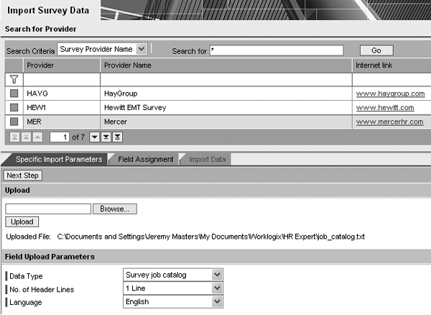This screenshot has height=315, width=431.
Task: Select the HEW1 provider row
Action: click(x=14, y=107)
